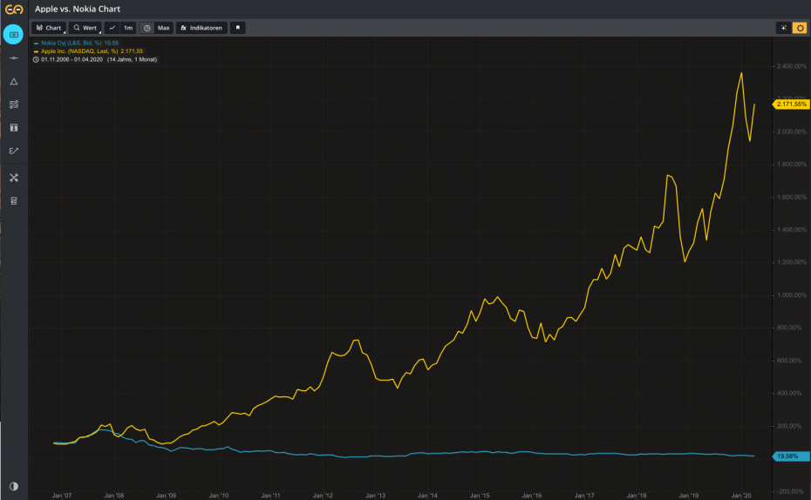Open the Indikatoren menu

pyautogui.click(x=201, y=28)
